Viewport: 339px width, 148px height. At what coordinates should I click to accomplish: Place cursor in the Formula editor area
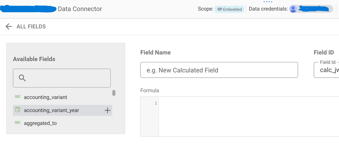pos(249,117)
